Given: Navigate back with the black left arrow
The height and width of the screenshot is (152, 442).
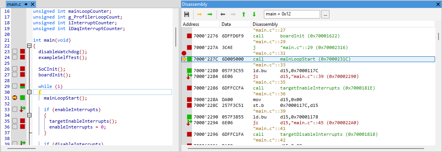Looking at the screenshot, I should coord(223,14).
